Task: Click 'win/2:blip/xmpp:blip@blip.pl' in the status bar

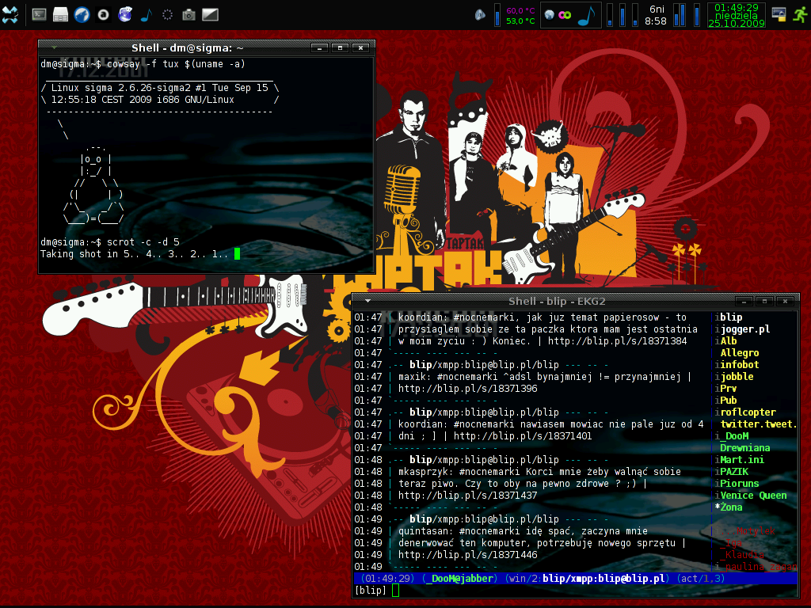Action: click(x=587, y=579)
